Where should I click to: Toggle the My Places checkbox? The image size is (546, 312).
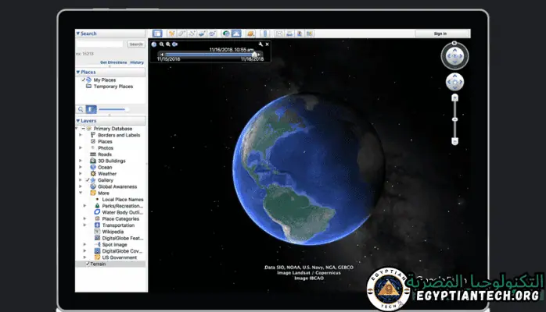click(x=84, y=80)
